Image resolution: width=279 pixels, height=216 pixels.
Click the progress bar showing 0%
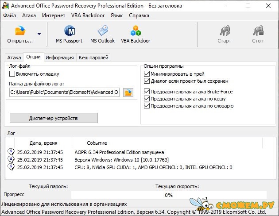pos(169,195)
